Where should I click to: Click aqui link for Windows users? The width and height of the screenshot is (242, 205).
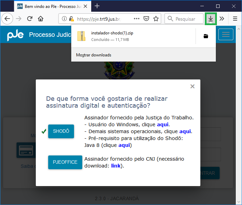(x=163, y=125)
